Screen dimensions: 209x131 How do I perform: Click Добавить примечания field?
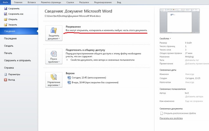[197, 64]
